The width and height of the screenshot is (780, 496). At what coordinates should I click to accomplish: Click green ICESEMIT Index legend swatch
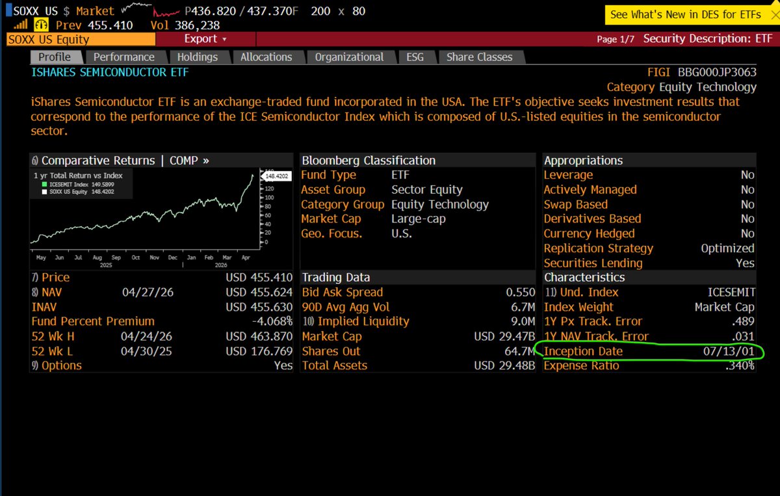tap(44, 185)
